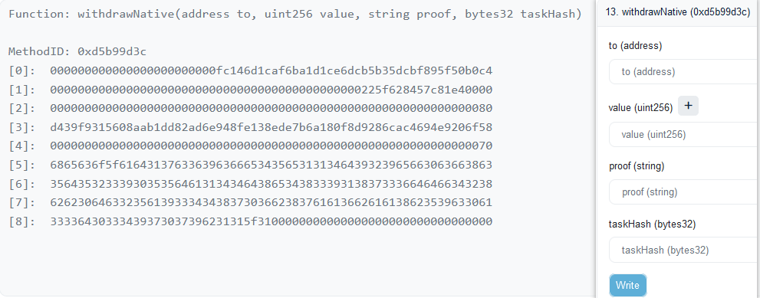Click the to (address) field label
760x298 pixels.
(x=635, y=45)
